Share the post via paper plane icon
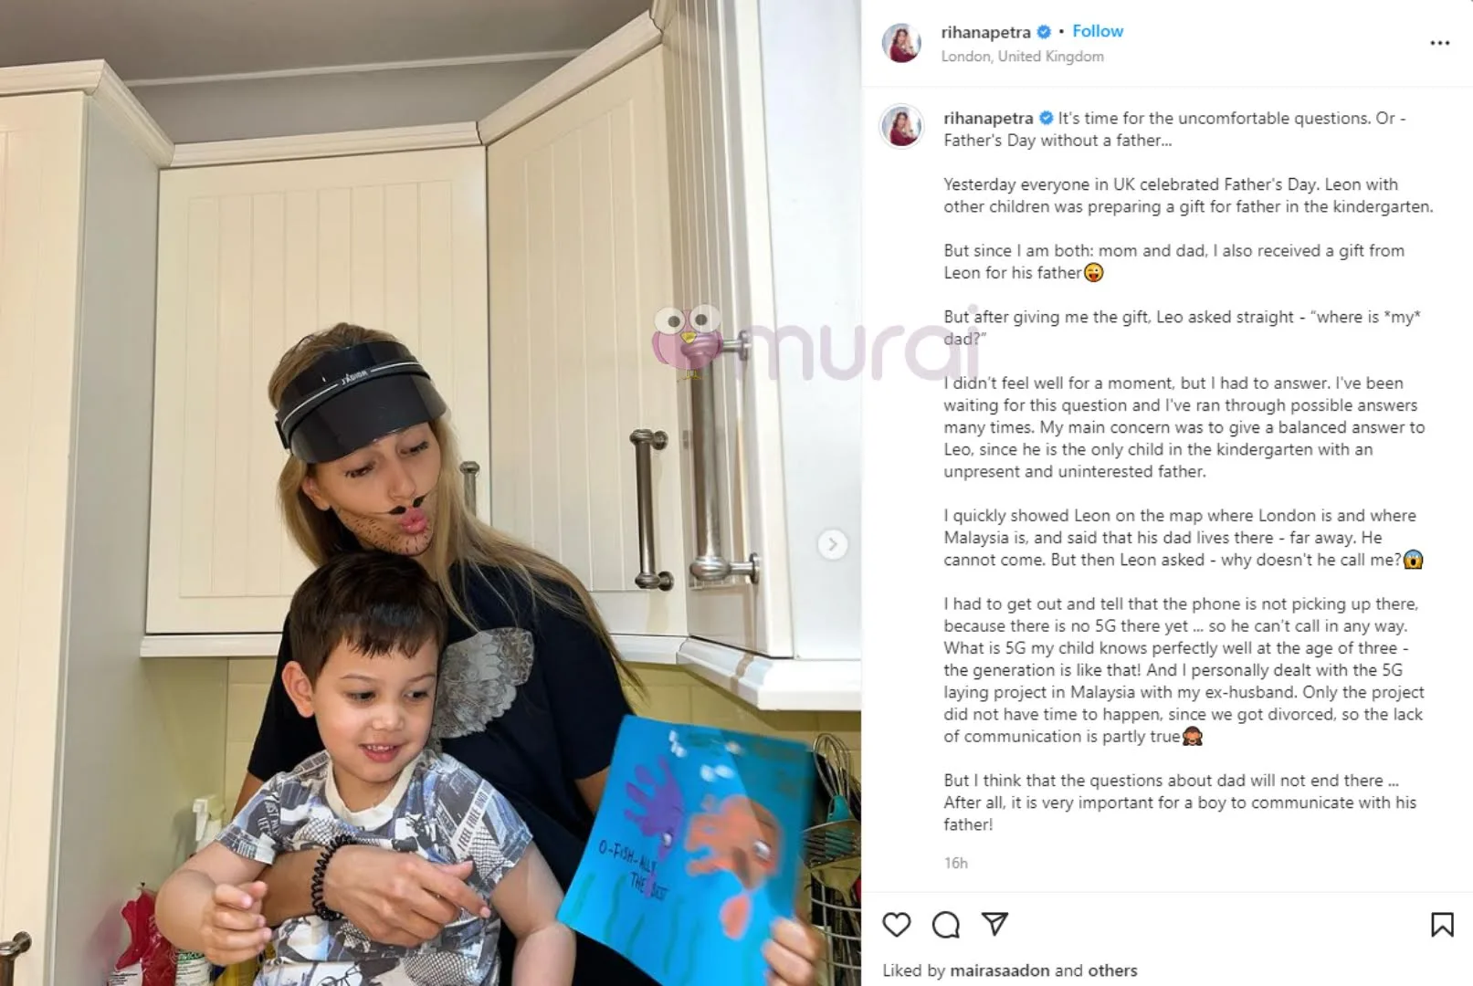 994,924
